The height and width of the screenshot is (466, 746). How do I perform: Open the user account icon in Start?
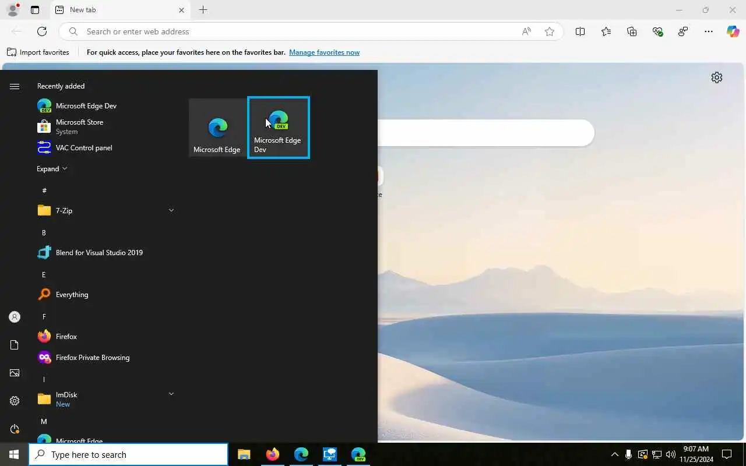[15, 317]
